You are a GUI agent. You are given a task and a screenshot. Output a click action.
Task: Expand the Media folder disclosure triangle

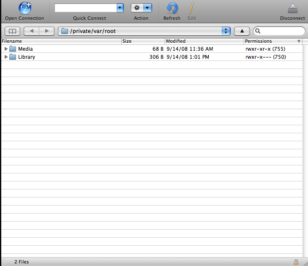pos(6,49)
